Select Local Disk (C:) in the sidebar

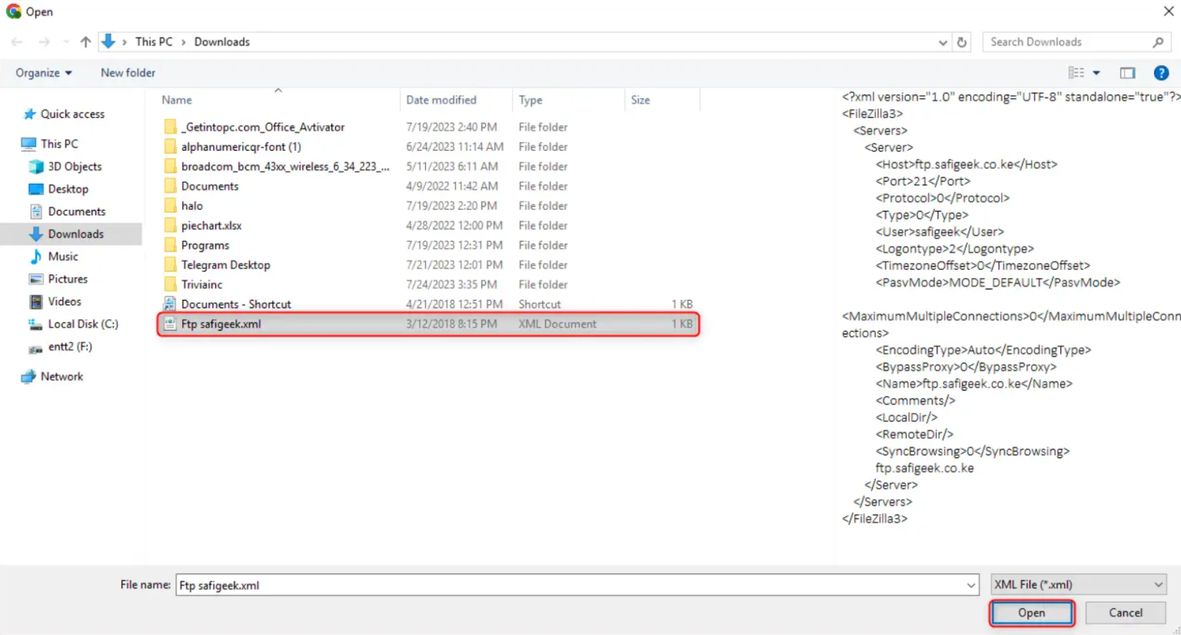tap(81, 324)
